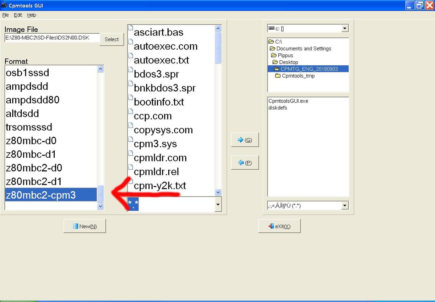Open the file type (*.*) dropdown on right
Screen dimensions: 435x302
345,206
